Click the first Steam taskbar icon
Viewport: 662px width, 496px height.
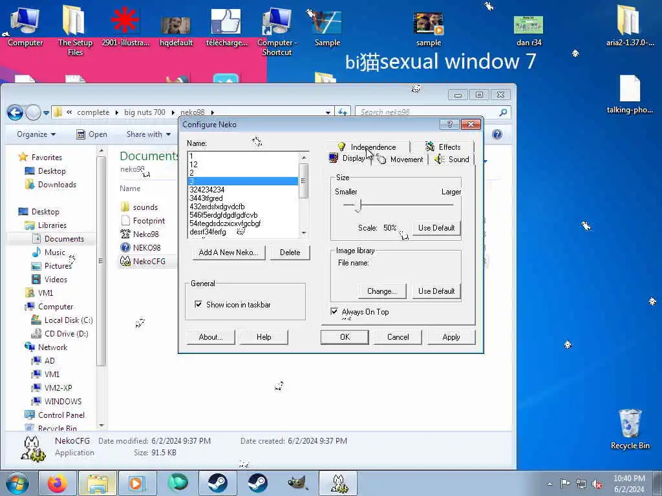click(x=217, y=483)
